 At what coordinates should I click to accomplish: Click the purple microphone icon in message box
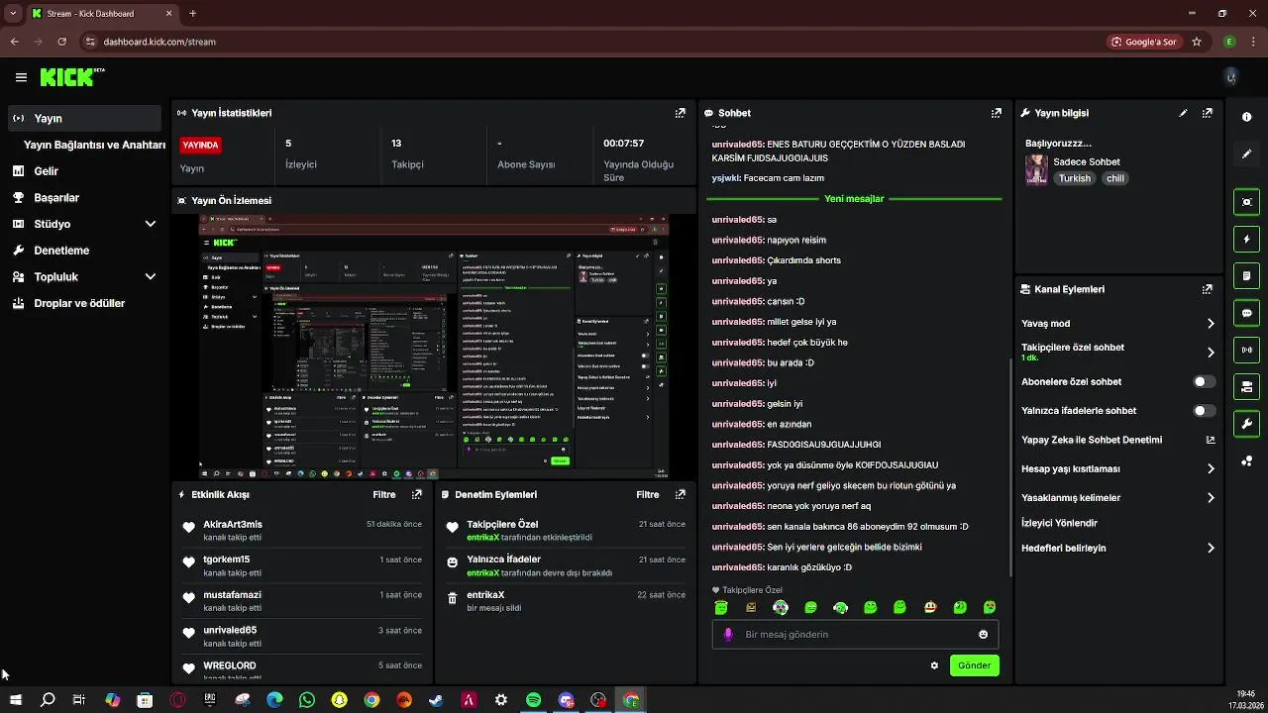[728, 634]
